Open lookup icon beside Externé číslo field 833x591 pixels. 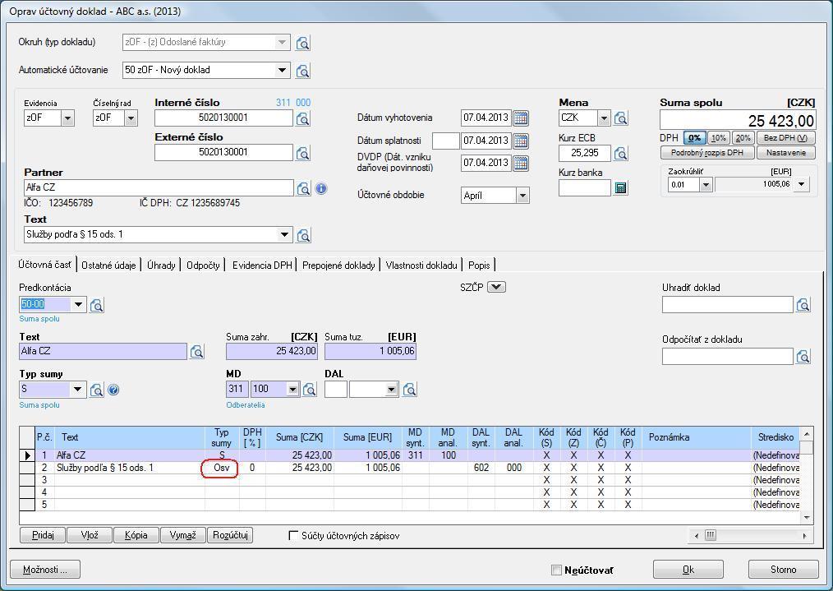tap(303, 153)
